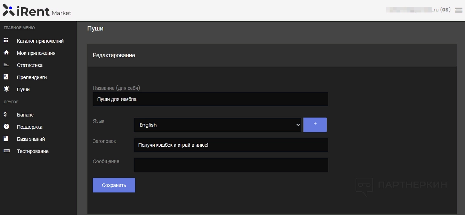Expand the Язык language dropdown
The width and height of the screenshot is (465, 215).
point(218,125)
